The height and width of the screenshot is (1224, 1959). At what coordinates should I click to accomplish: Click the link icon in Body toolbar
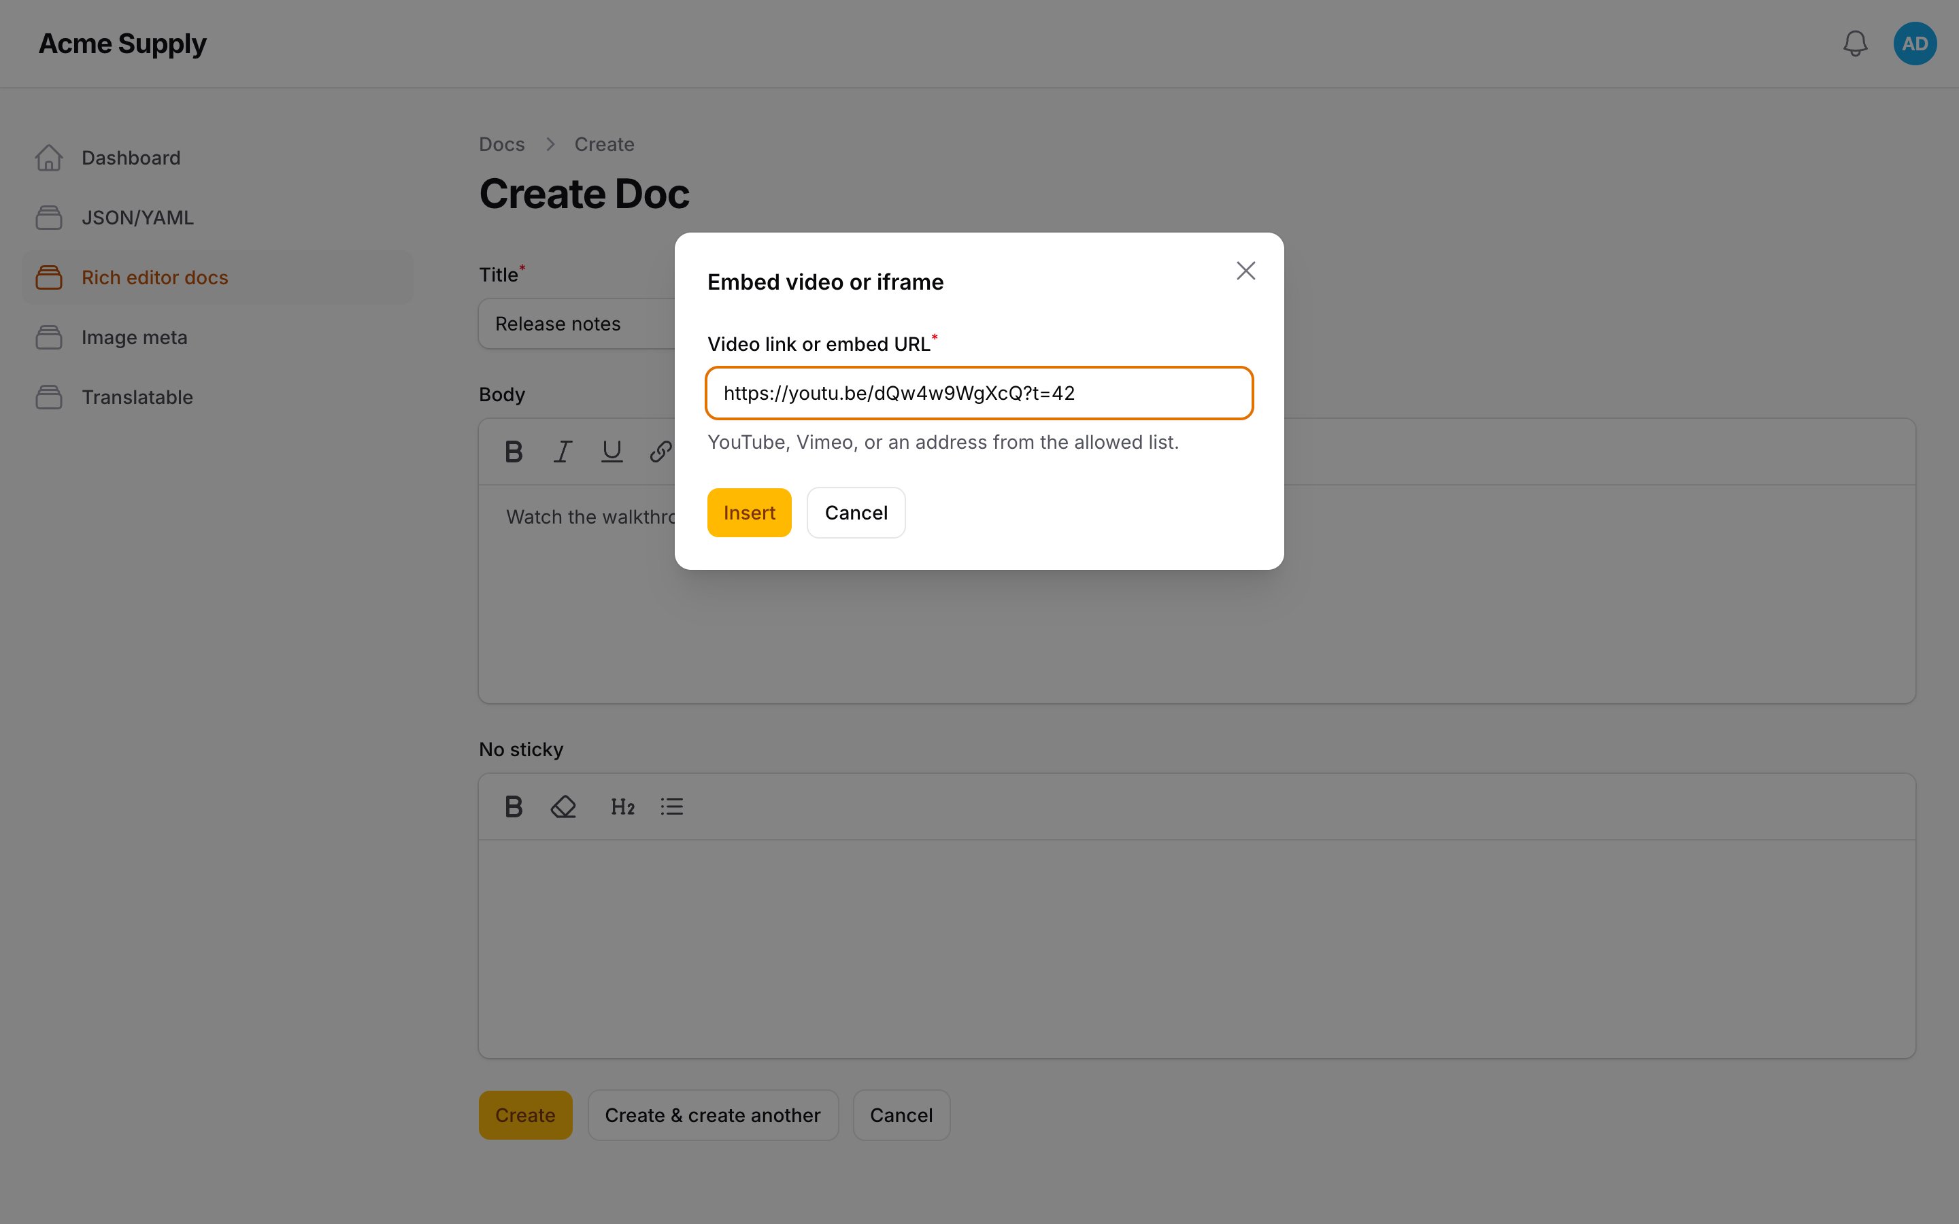[x=660, y=452]
